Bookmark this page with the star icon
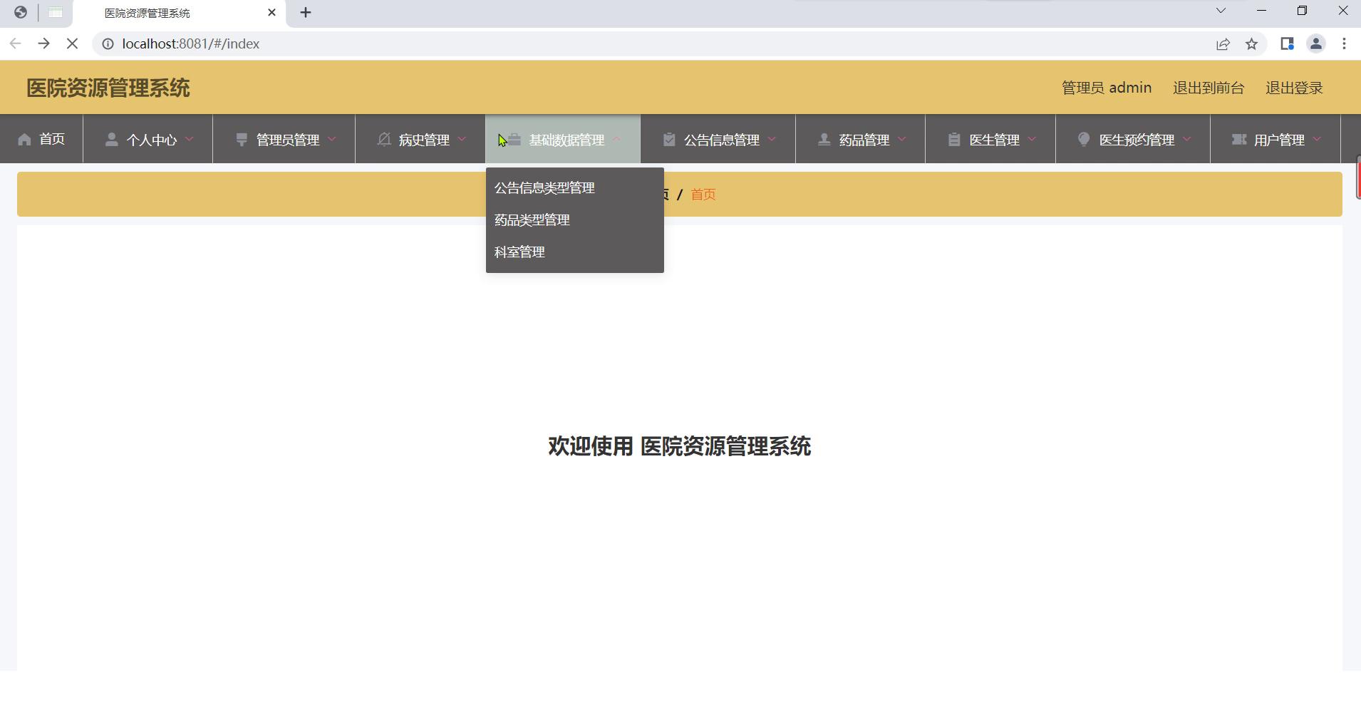The width and height of the screenshot is (1361, 727). (x=1251, y=44)
